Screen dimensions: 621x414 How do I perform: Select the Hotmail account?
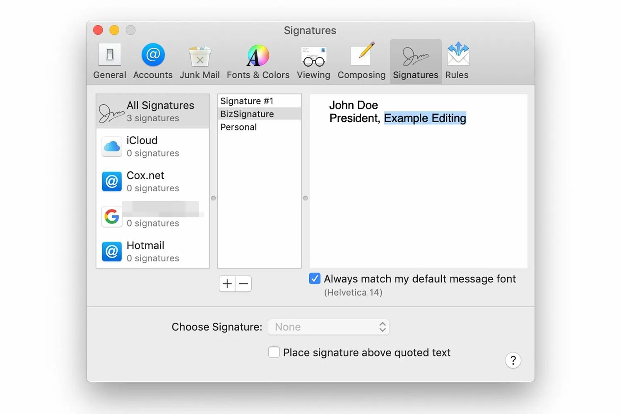[x=153, y=251]
